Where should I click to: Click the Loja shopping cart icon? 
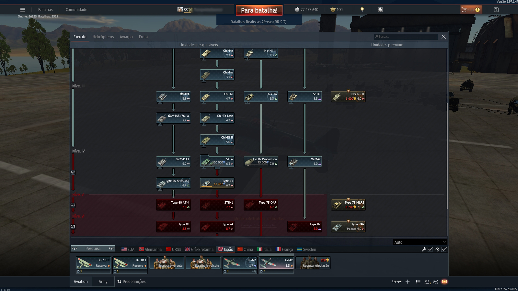coord(465,10)
